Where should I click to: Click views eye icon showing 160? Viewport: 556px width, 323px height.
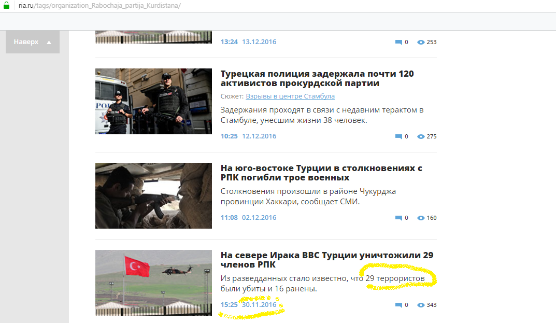pos(421,218)
